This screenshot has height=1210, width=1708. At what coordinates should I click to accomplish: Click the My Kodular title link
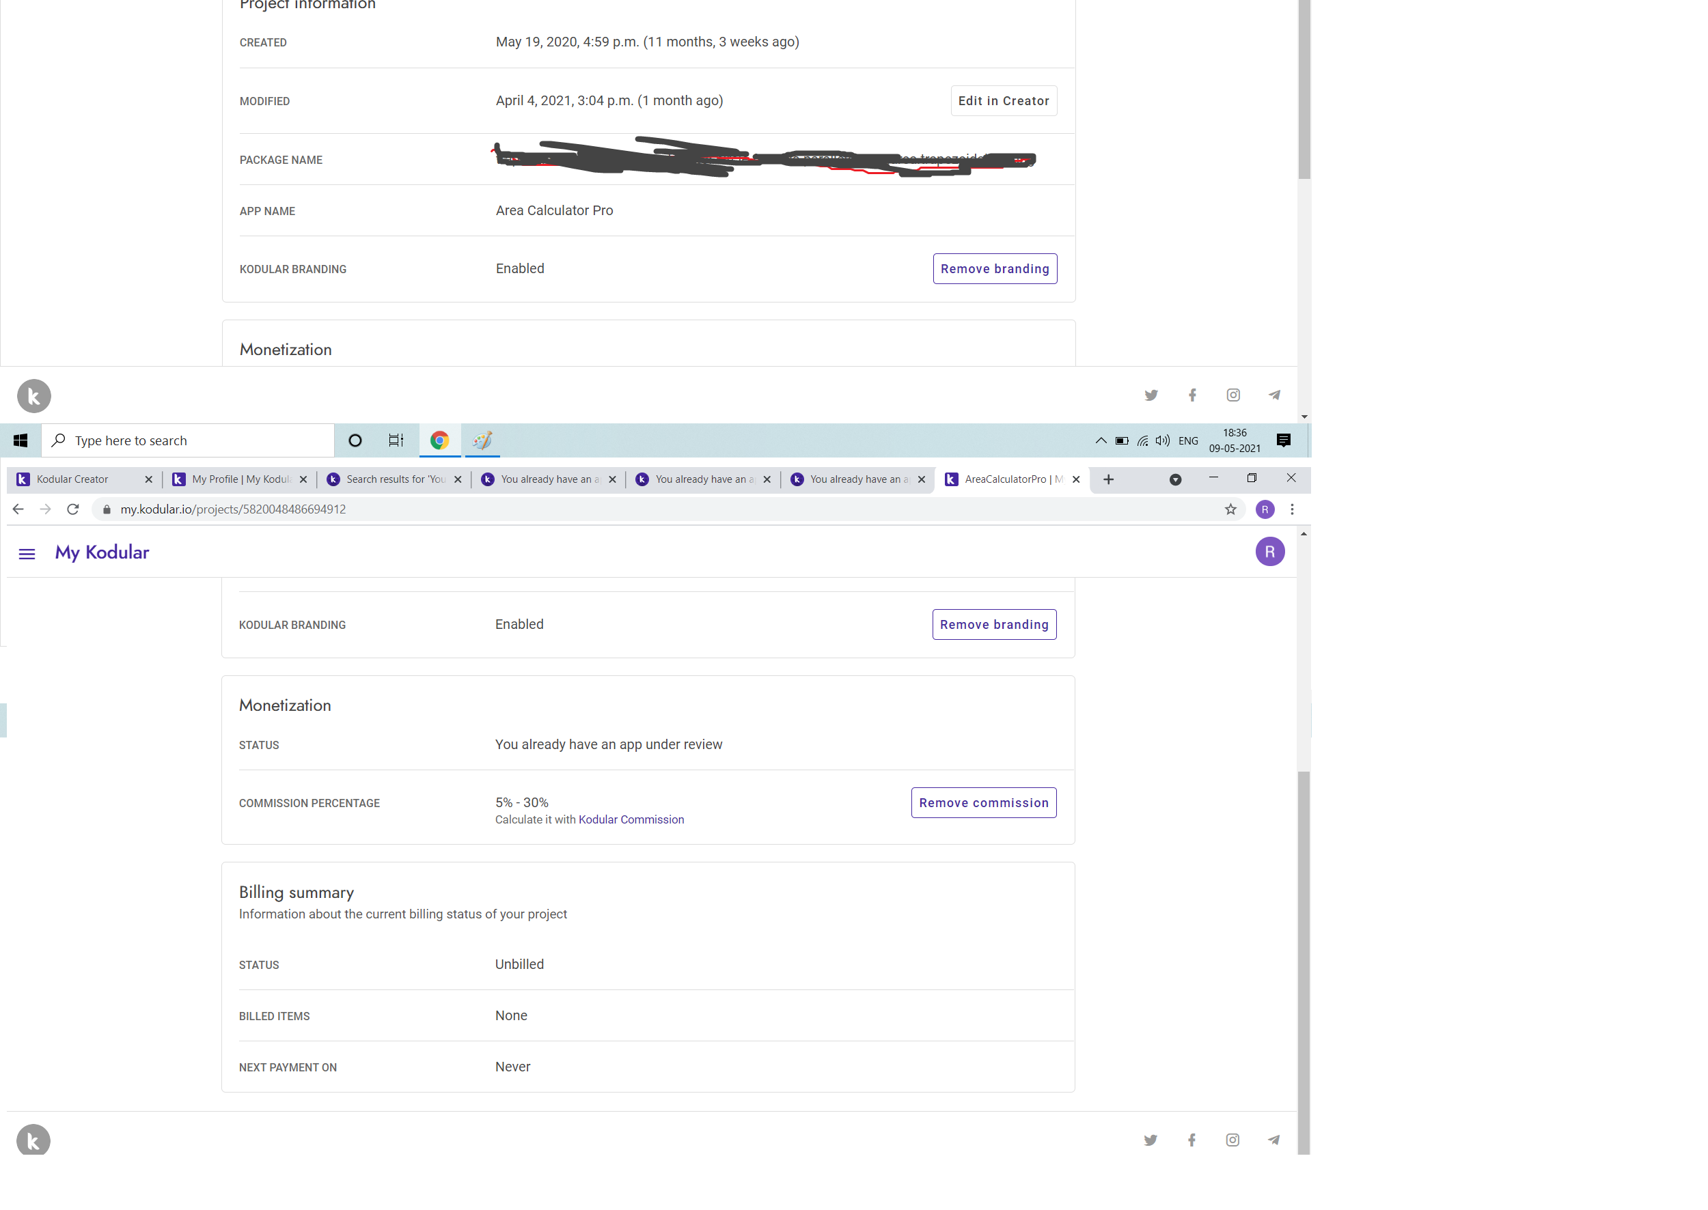click(102, 553)
